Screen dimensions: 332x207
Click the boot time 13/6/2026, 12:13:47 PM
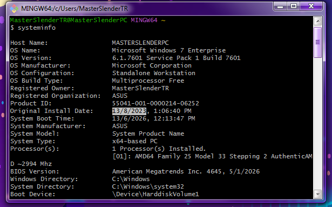tap(153, 118)
